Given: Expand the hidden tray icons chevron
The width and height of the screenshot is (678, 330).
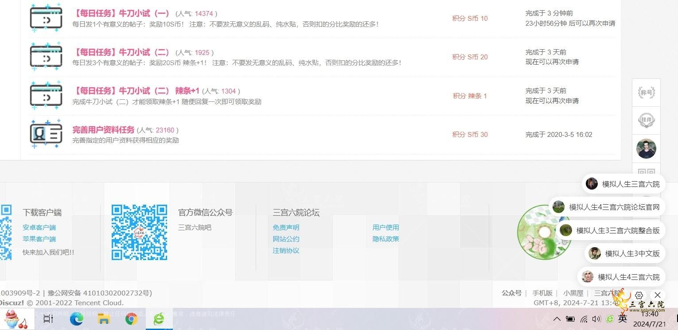Looking at the screenshot, I should (557, 319).
